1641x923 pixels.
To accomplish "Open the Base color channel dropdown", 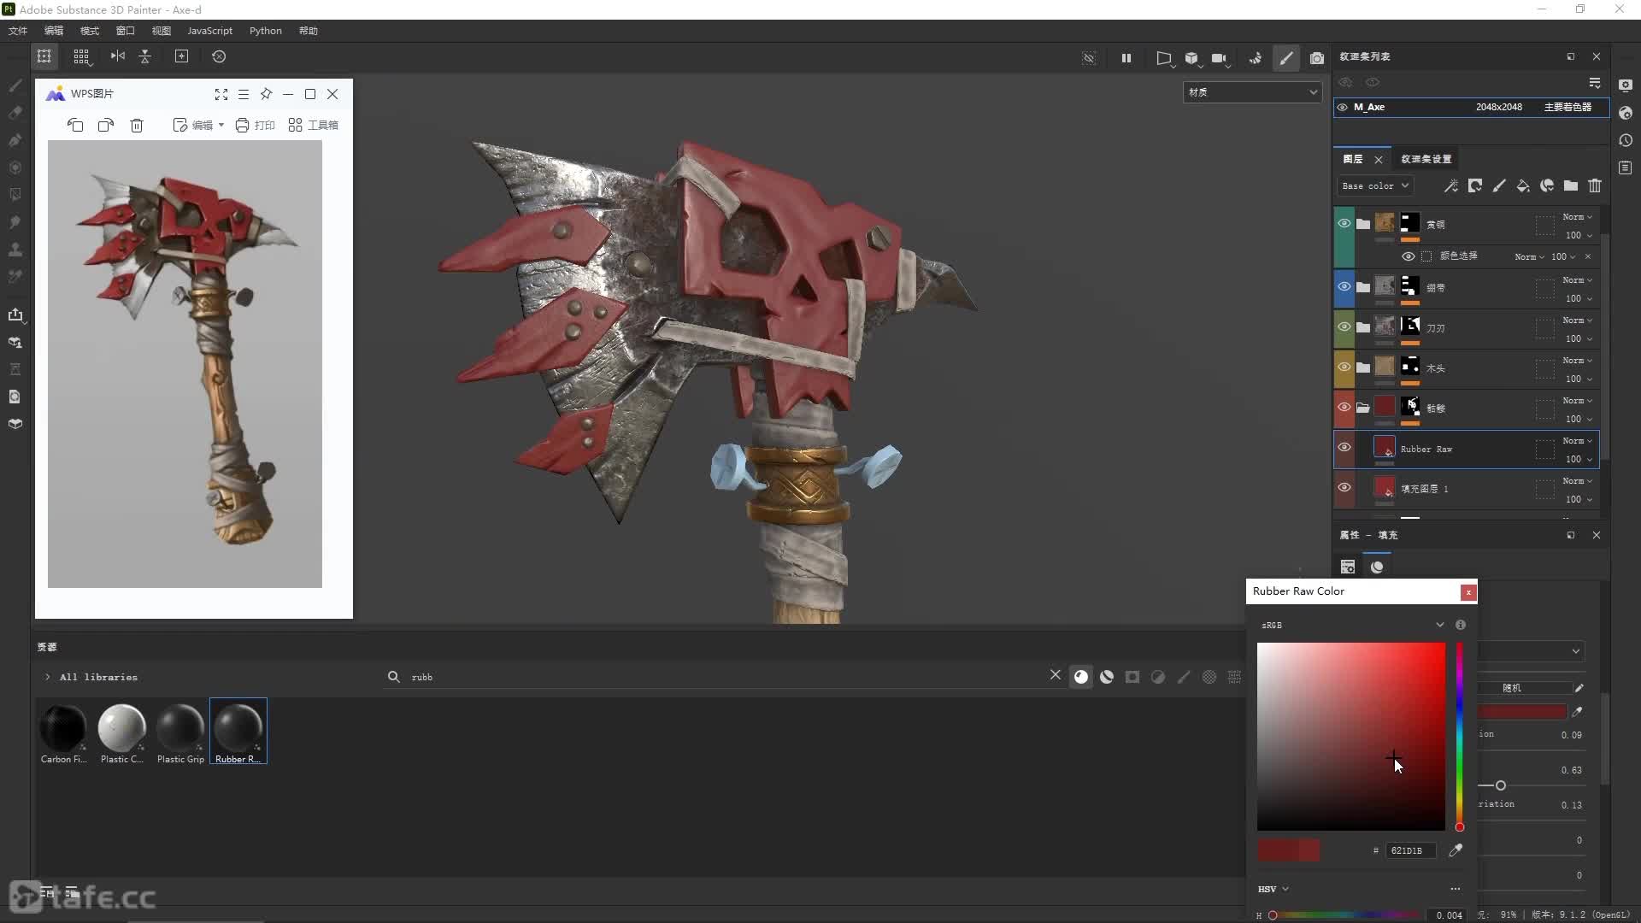I will coord(1374,185).
